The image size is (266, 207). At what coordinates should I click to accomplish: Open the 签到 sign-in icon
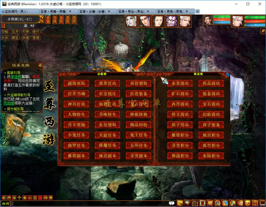68,20
